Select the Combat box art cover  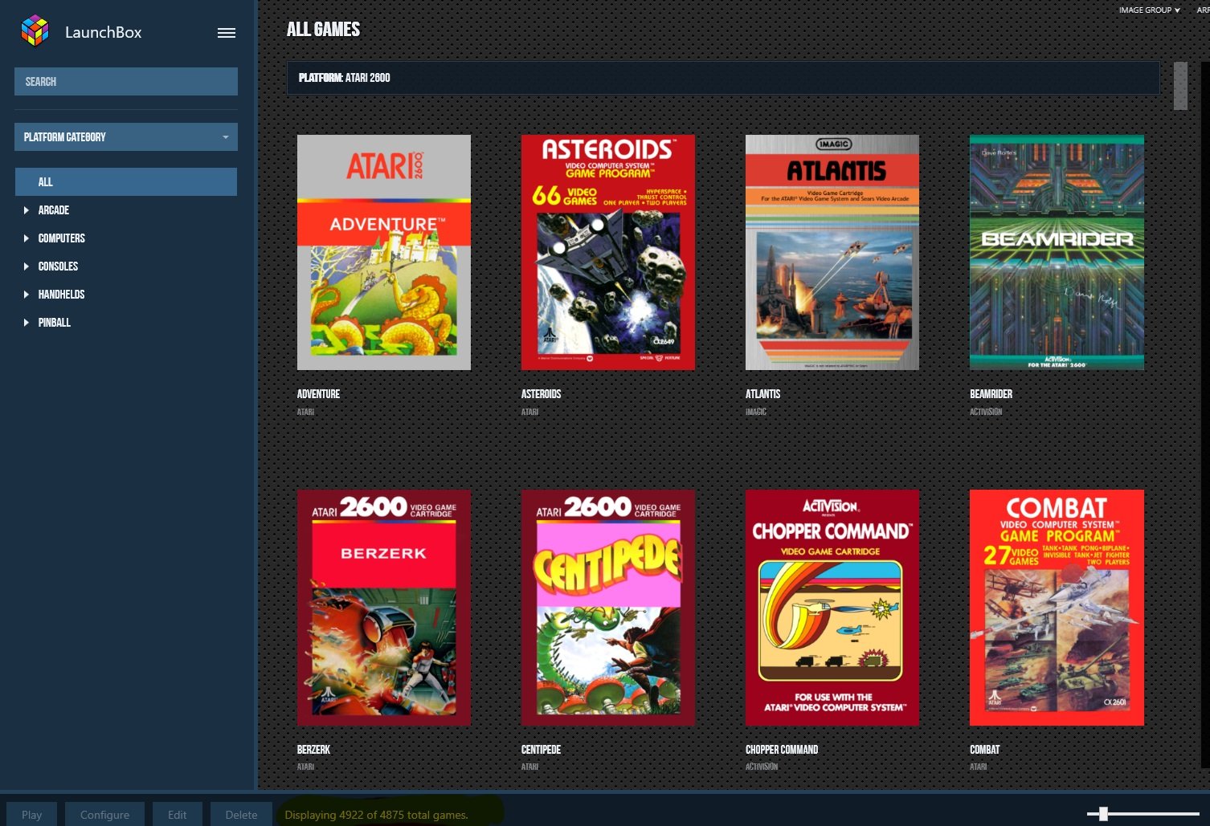point(1057,608)
